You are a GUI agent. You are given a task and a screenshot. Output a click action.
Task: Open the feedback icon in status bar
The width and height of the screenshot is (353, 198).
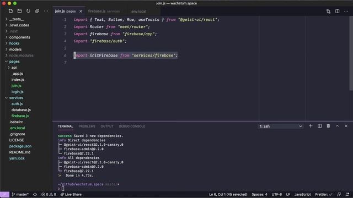tap(339, 194)
